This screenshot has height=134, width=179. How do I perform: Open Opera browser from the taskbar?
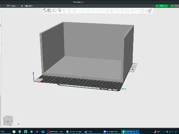[55, 131]
